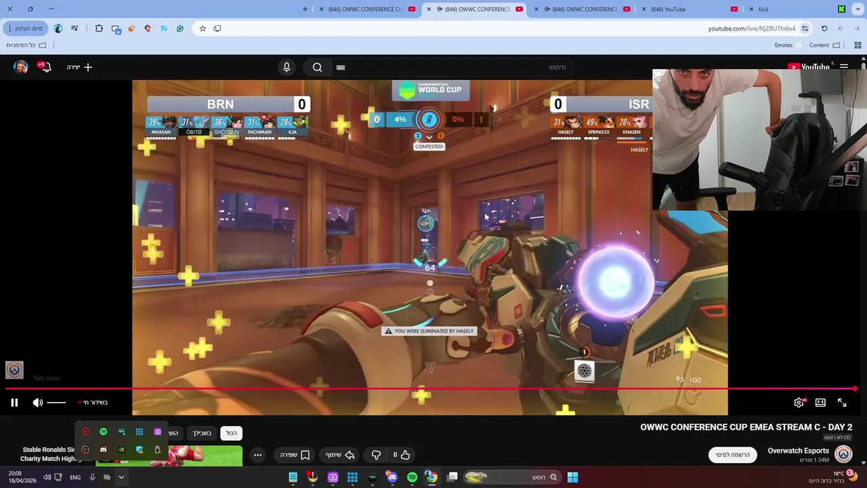The width and height of the screenshot is (867, 488).
Task: Open weather widget on taskbar
Action: pos(832,477)
